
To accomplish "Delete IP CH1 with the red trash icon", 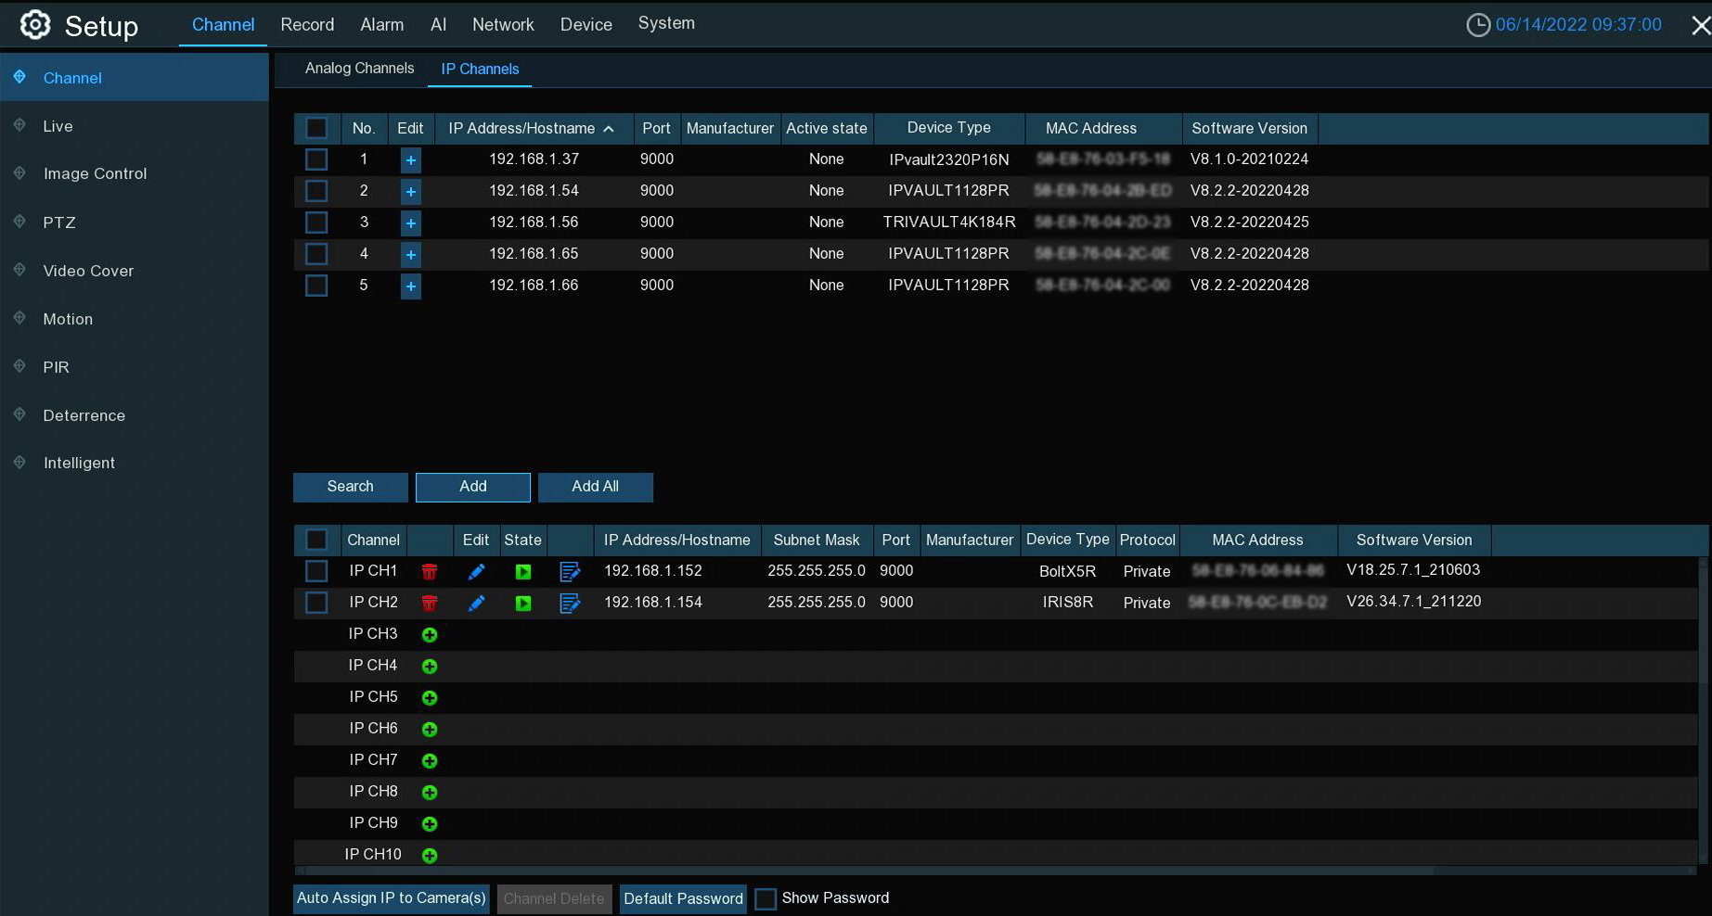I will (429, 572).
